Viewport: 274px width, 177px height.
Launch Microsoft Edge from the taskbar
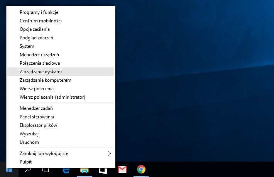66,170
